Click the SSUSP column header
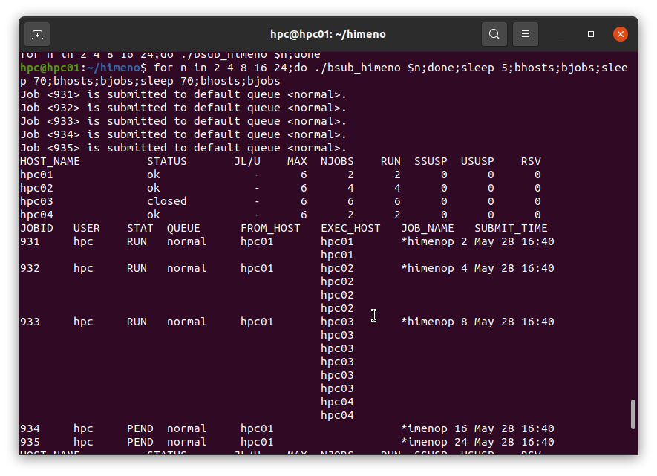Viewport: 657px width, 476px height. point(431,161)
